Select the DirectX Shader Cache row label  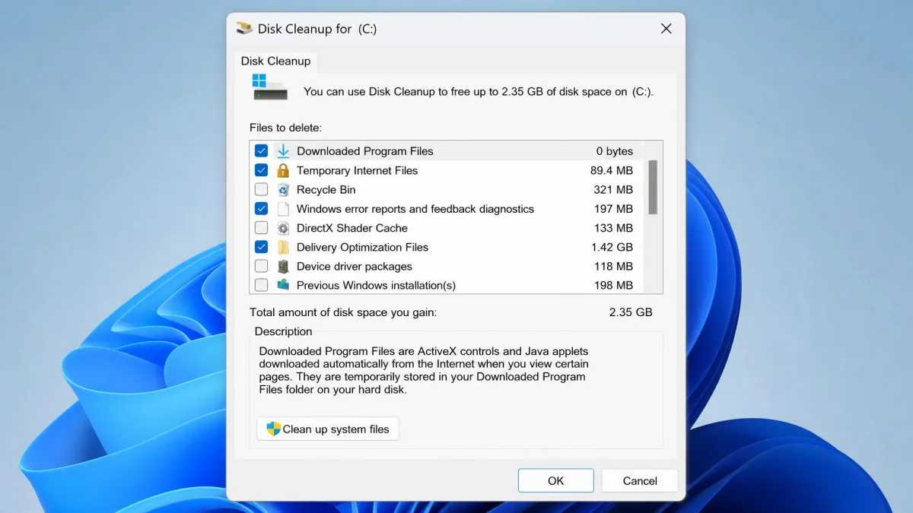click(352, 228)
